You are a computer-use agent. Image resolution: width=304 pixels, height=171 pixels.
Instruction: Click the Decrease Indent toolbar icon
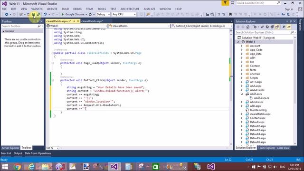click(x=207, y=14)
